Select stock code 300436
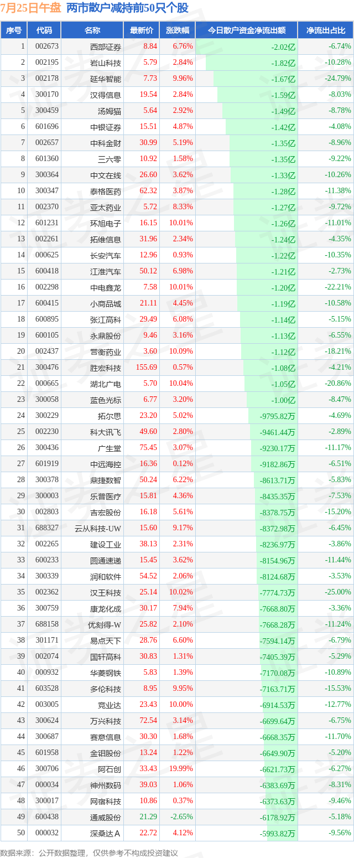 [x=46, y=448]
